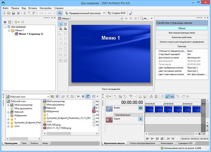The image size is (211, 152).
Task: Click the add yellow plus icon in timeline
Action: pyautogui.click(x=107, y=96)
